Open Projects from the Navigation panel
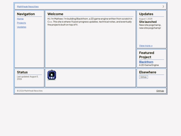 point(21,23)
